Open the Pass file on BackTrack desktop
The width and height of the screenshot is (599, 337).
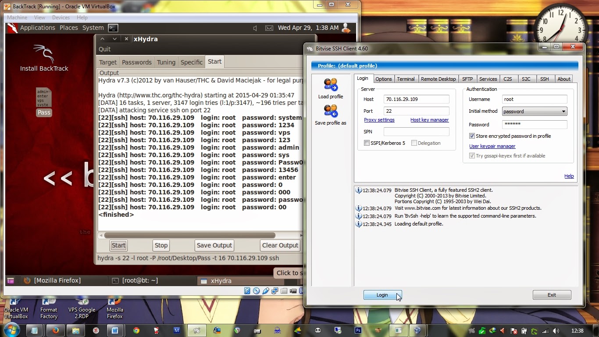point(43,102)
